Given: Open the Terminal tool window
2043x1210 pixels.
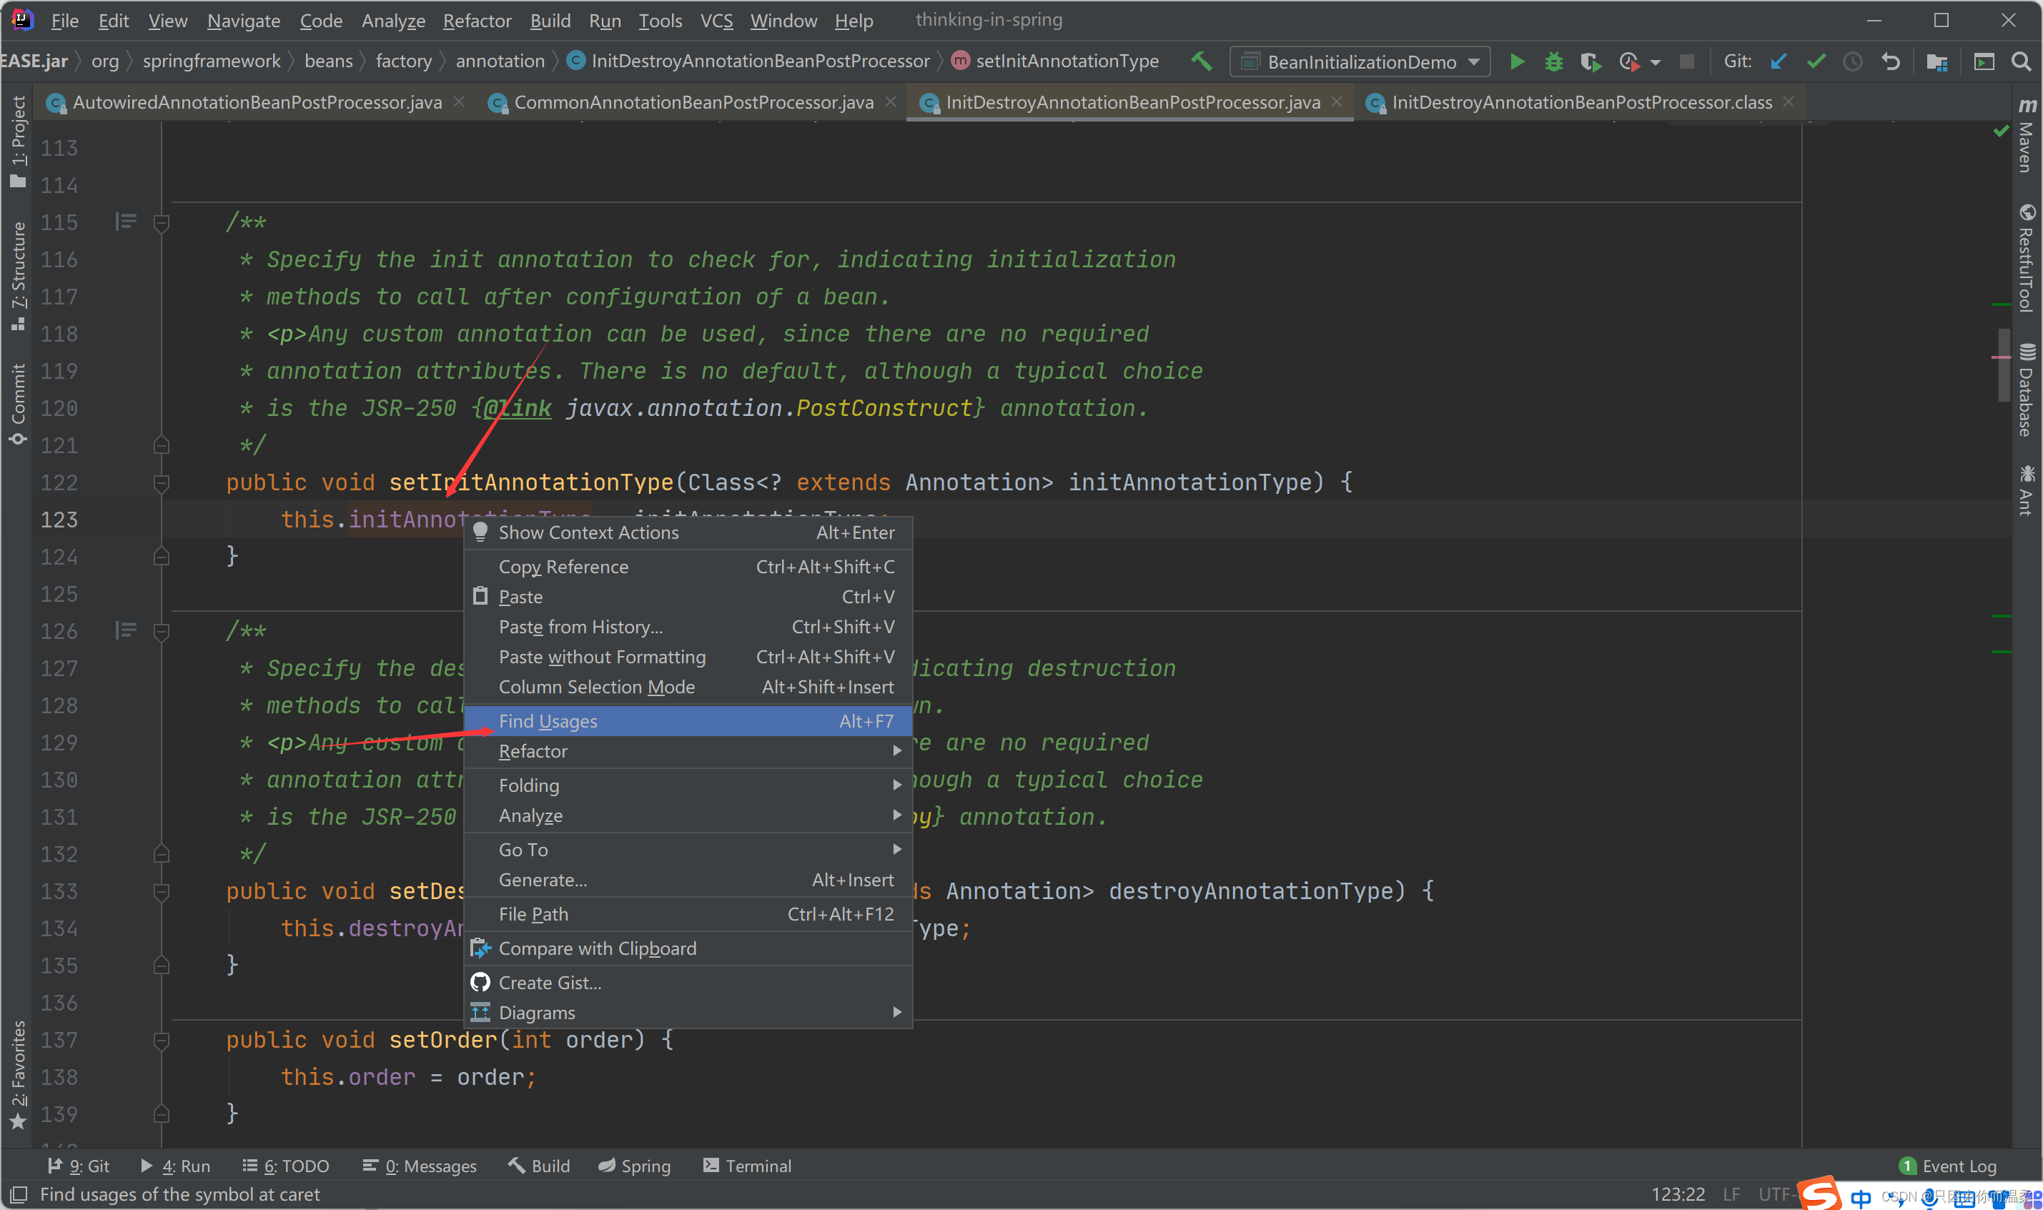Looking at the screenshot, I should pos(747,1166).
